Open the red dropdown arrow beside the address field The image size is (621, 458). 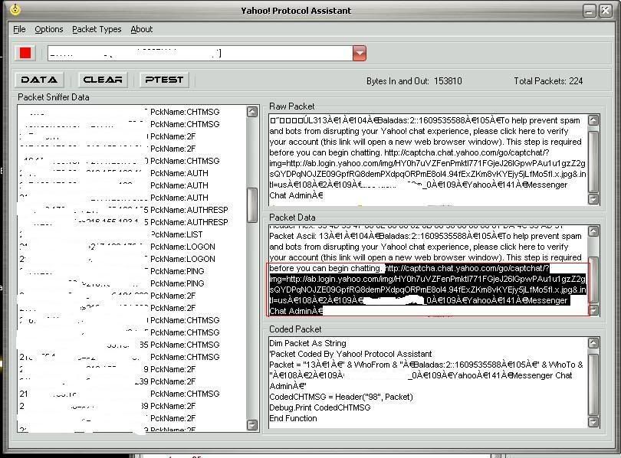[x=360, y=53]
